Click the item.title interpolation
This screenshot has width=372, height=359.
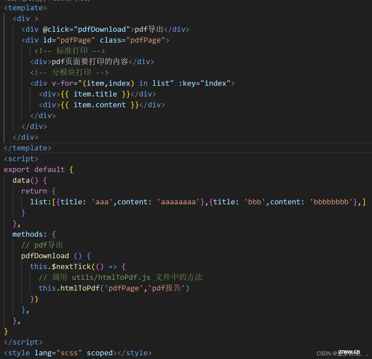95,94
